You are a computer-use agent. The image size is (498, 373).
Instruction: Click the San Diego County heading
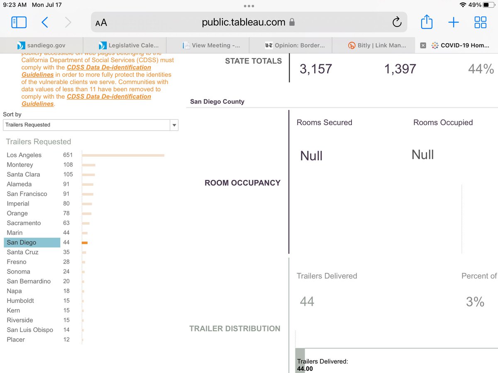tap(217, 102)
